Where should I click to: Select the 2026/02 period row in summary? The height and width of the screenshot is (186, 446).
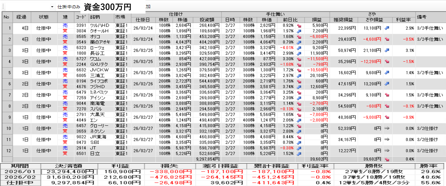click(20, 177)
